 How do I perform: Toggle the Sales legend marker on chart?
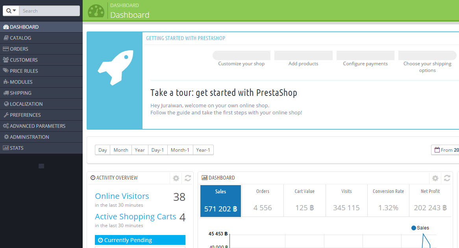point(414,228)
